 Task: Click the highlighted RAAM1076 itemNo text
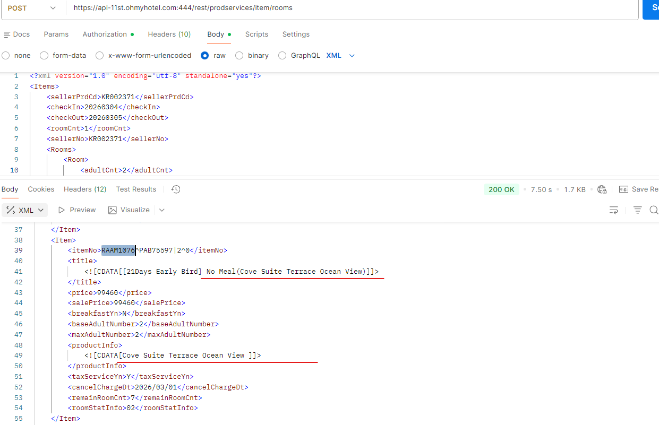tap(118, 250)
